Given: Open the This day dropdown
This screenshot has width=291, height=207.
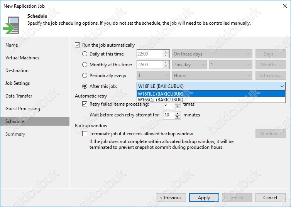Looking at the screenshot, I should click(189, 65).
